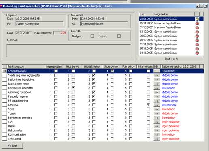Screen dimensions: 209x151
Task: Click arrow button for Toalett row
Action: pos(157,113)
